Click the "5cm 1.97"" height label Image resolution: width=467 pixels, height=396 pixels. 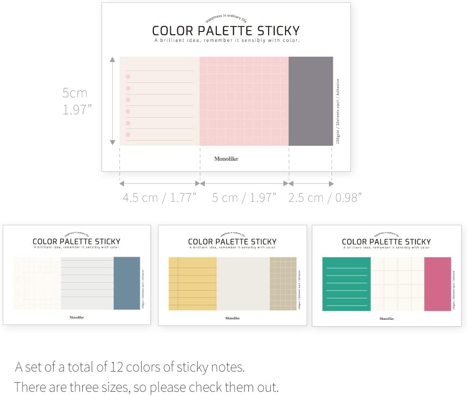coord(77,101)
